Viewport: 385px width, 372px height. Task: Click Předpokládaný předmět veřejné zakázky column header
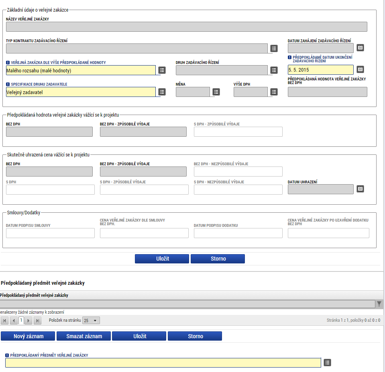pos(34,295)
